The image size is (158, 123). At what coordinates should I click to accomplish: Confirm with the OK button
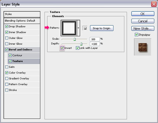coord(143,14)
